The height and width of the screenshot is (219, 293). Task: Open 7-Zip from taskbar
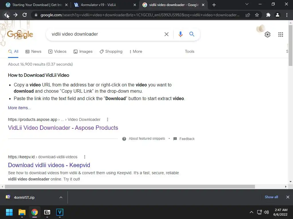click(x=47, y=212)
